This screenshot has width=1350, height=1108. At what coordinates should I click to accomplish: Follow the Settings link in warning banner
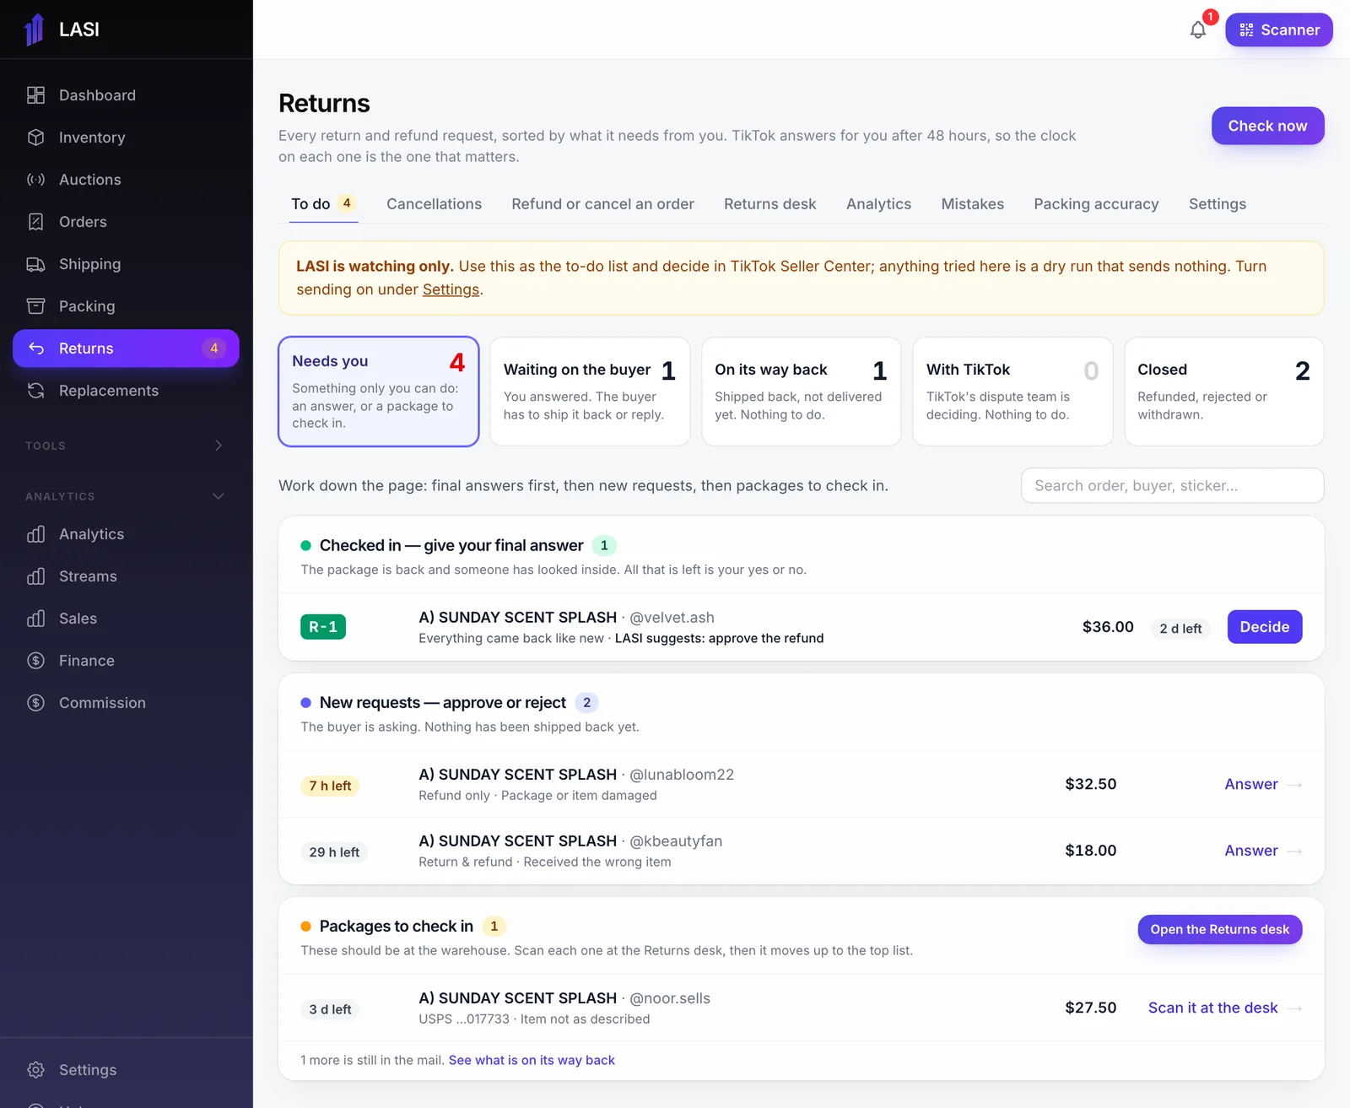[x=451, y=289]
